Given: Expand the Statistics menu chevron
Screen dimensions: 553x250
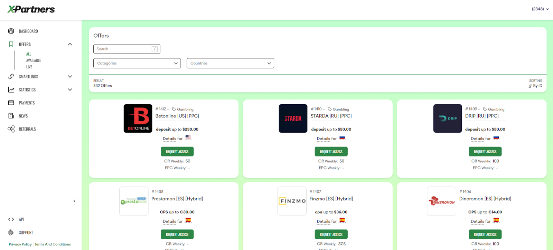Looking at the screenshot, I should pyautogui.click(x=70, y=90).
